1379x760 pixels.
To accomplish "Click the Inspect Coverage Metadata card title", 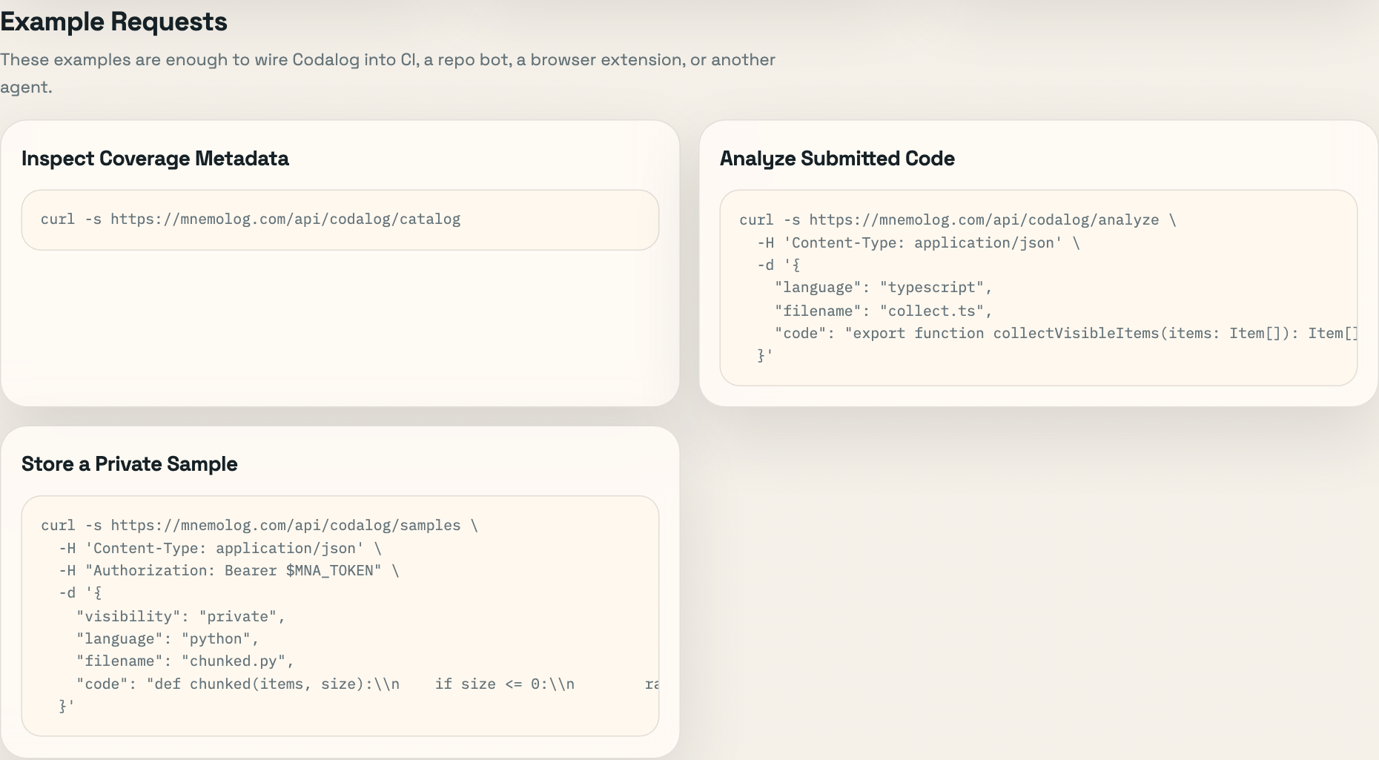I will click(x=155, y=159).
